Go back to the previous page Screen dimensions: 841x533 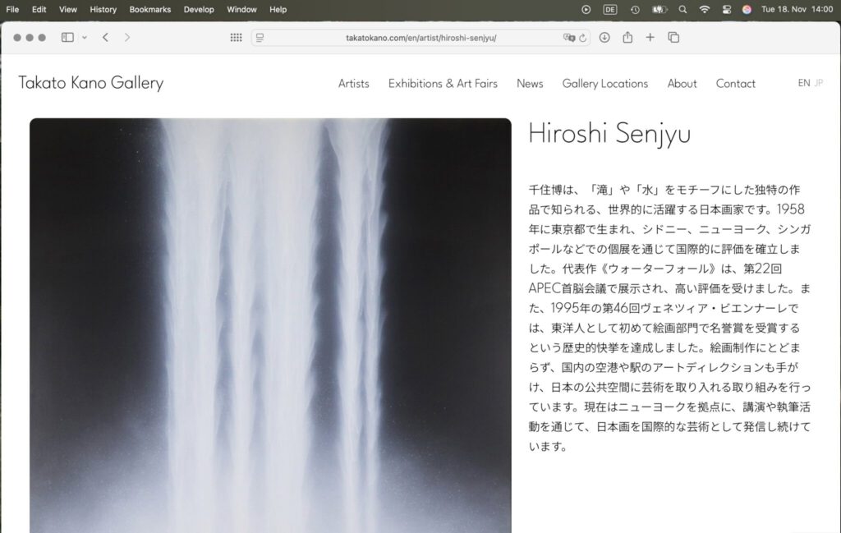105,37
